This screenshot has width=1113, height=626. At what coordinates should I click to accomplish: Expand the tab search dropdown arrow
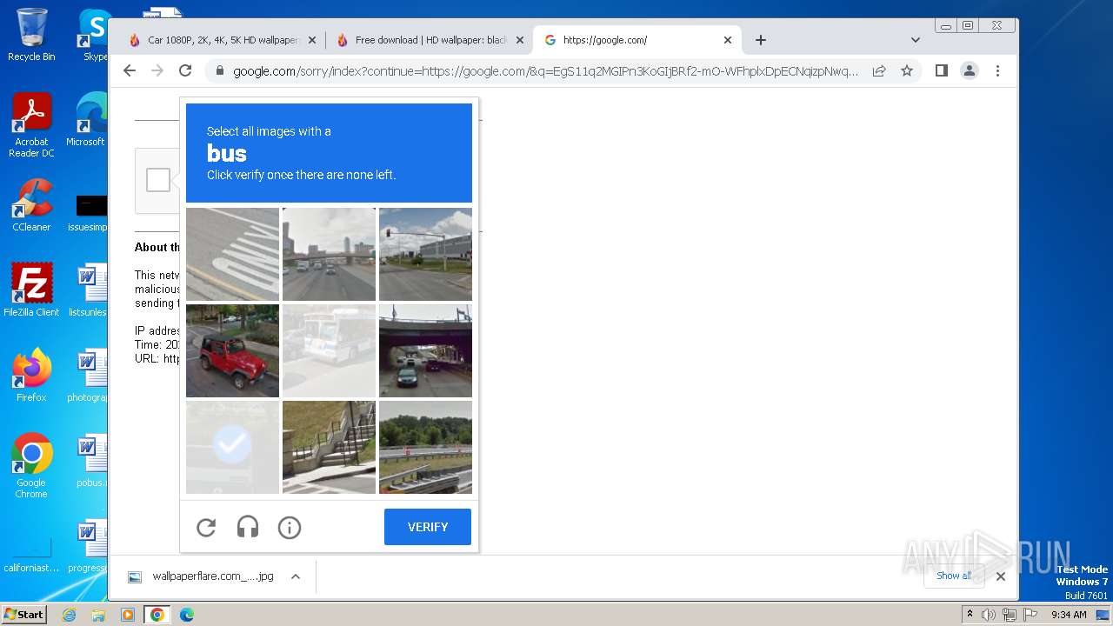(x=915, y=40)
